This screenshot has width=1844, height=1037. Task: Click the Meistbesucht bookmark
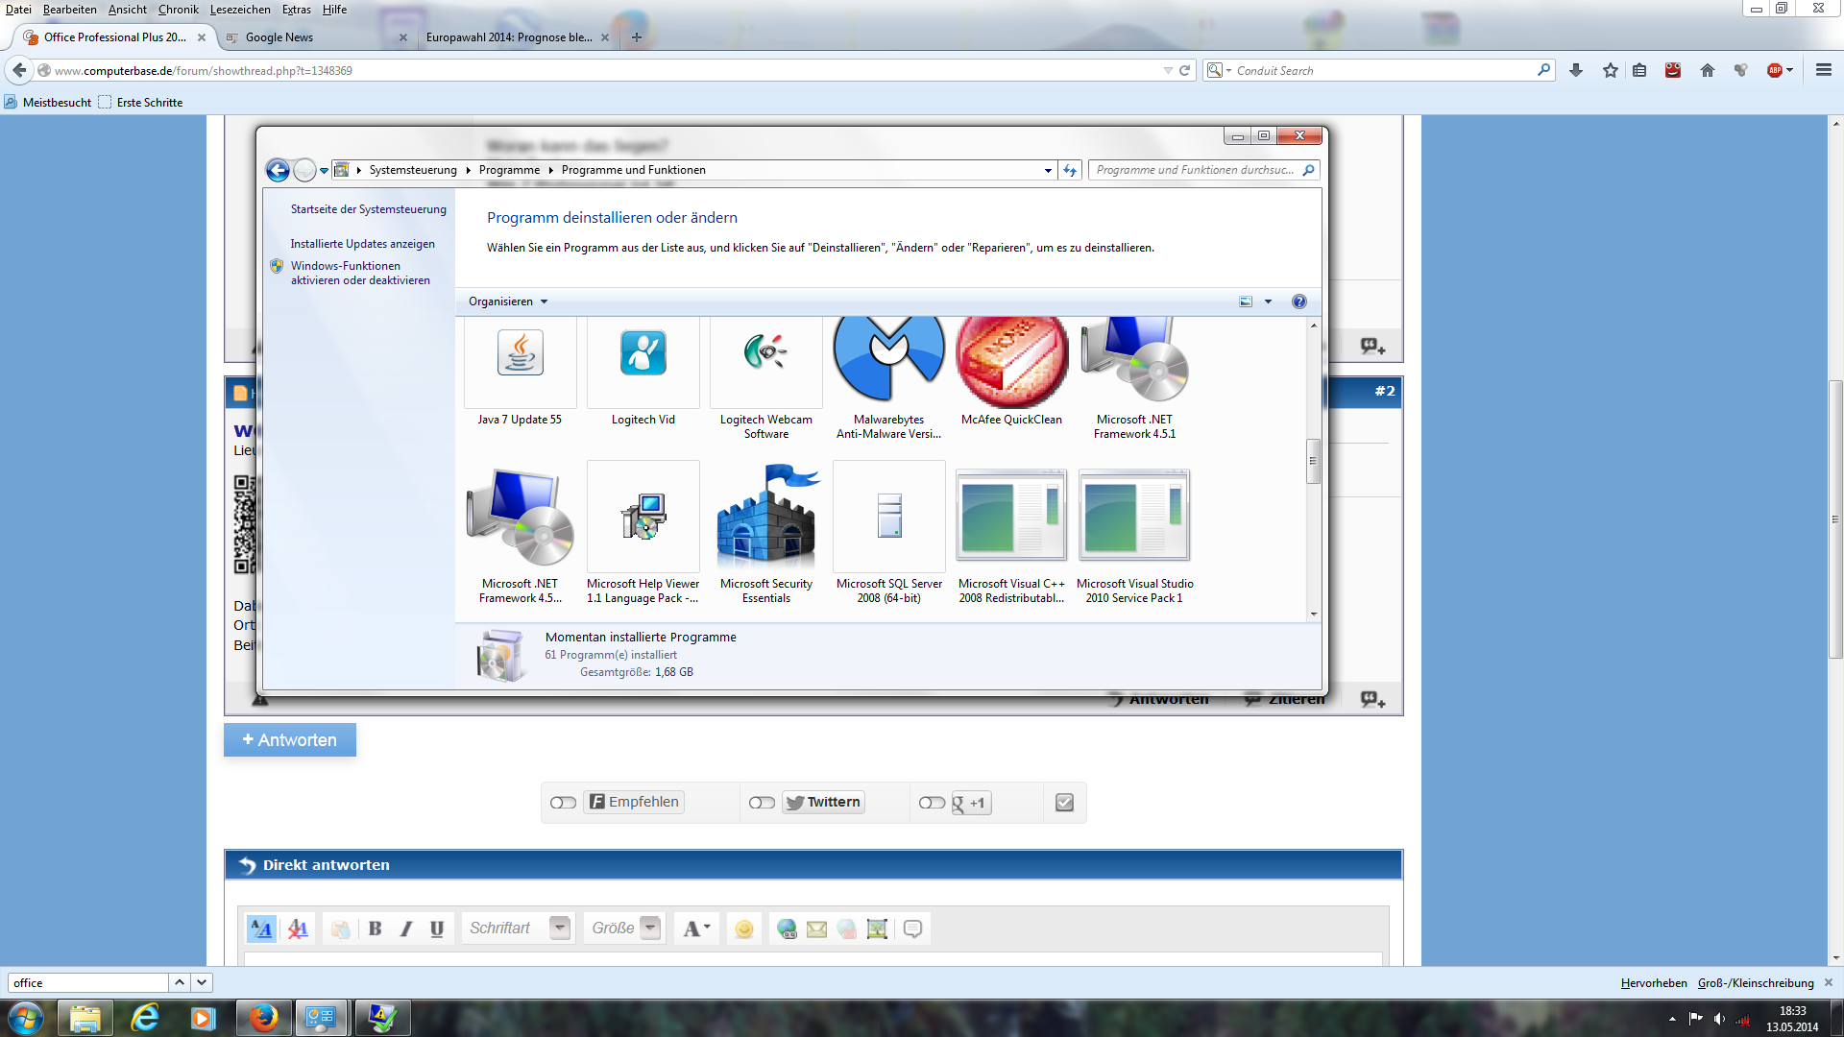[x=48, y=103]
